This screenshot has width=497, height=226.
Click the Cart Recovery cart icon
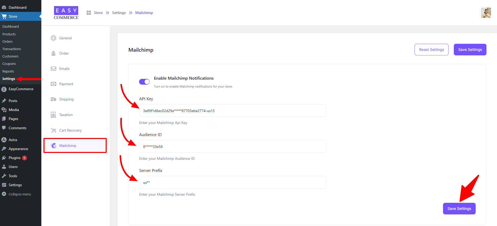point(53,130)
